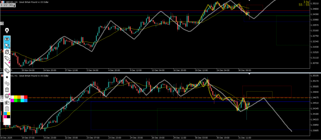Toggle the eye visibility tool
Viewport: 321px width, 140px height.
7,39
